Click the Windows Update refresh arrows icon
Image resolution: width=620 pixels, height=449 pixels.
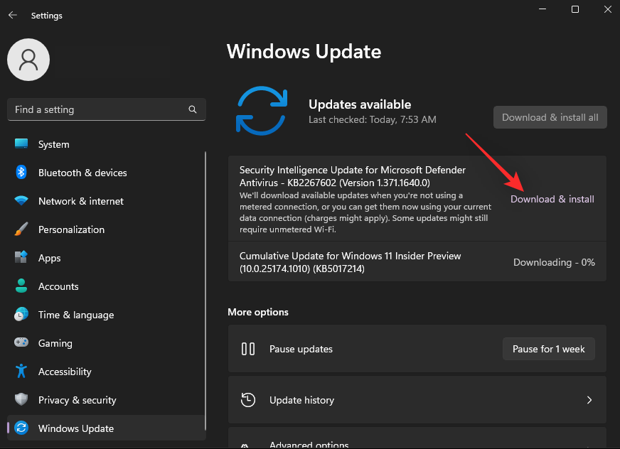coord(262,109)
